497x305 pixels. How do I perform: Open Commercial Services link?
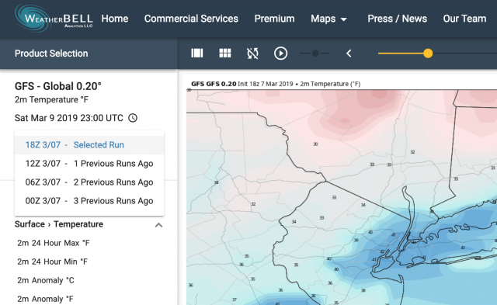pyautogui.click(x=191, y=19)
